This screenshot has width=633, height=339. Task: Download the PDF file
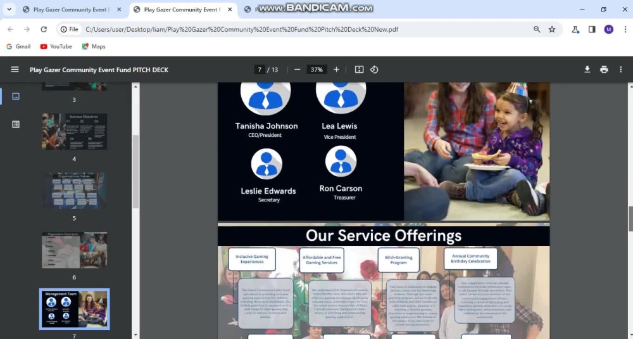587,70
